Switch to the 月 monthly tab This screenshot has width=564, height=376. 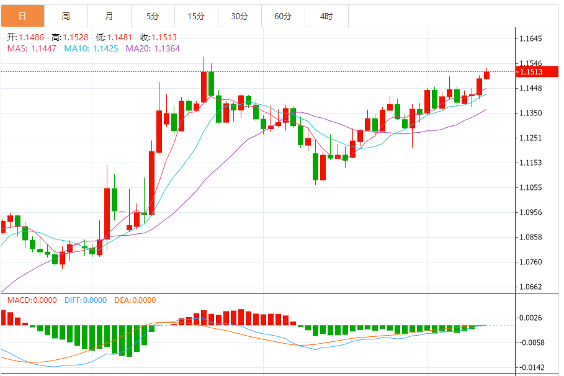click(x=109, y=16)
